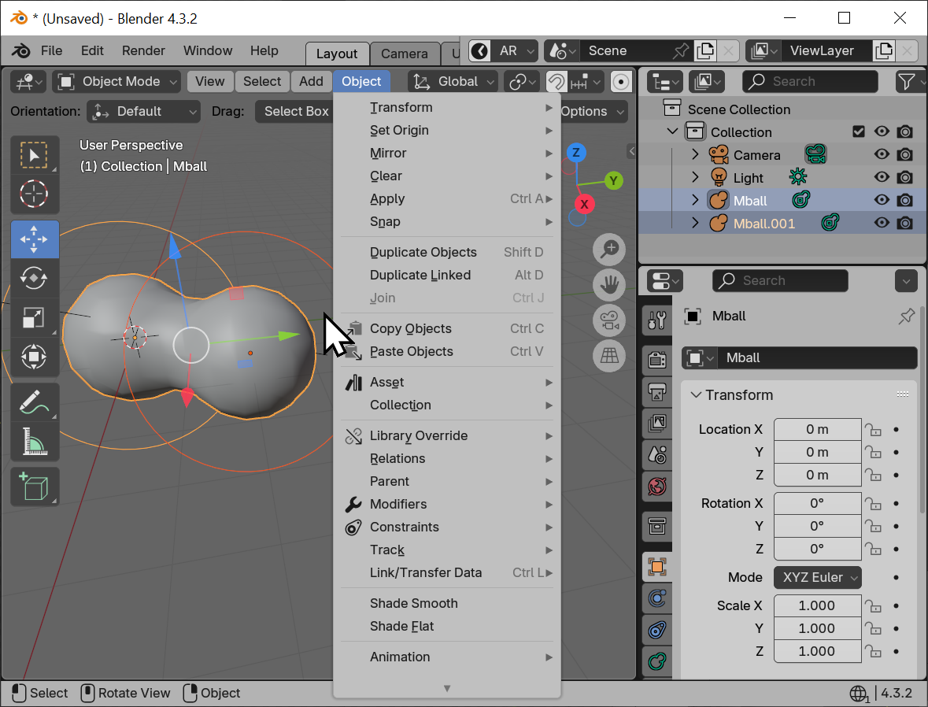Select the Measure tool
The width and height of the screenshot is (928, 707).
(35, 441)
